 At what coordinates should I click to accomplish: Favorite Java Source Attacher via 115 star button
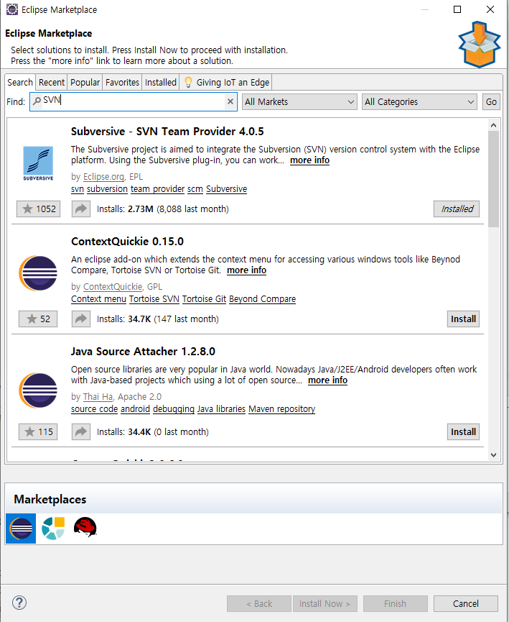38,432
